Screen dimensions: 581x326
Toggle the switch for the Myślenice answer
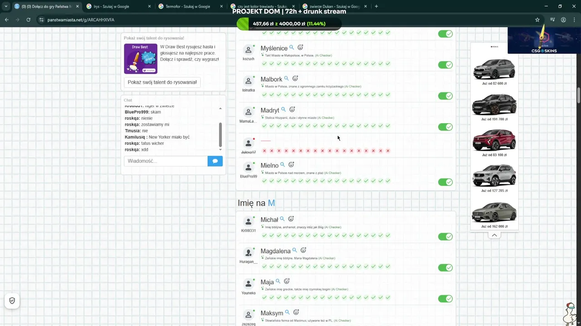tap(445, 65)
